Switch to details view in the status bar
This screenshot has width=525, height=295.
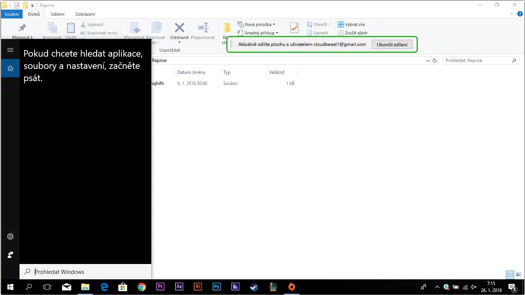point(510,275)
